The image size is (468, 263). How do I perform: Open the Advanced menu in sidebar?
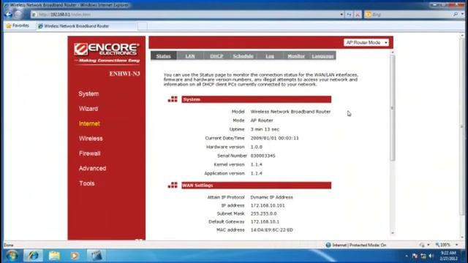93,168
